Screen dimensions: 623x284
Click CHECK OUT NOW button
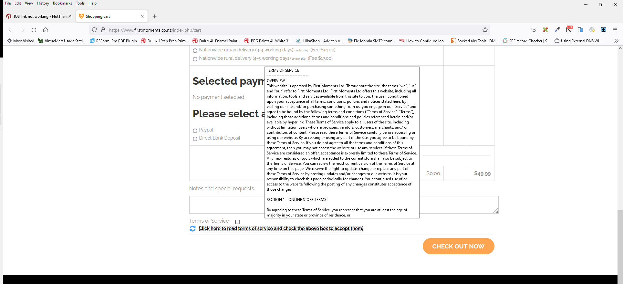click(x=458, y=246)
